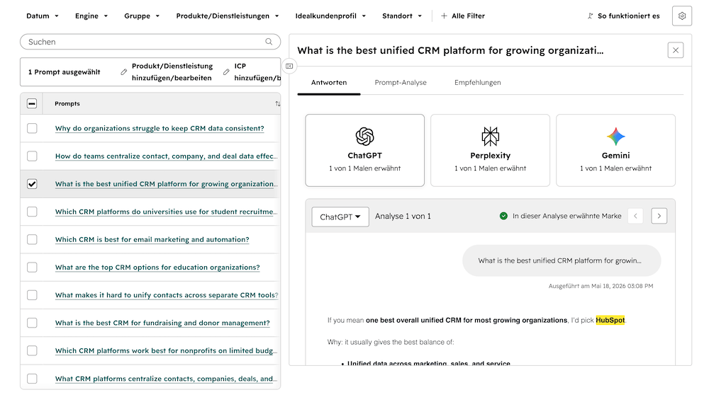This screenshot has width=709, height=402.
Task: Check 'universities use for student recruitment' checkbox
Action: pos(32,212)
